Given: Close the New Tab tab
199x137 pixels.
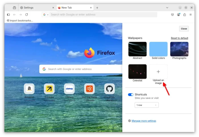Looking at the screenshot, I should 91,8.
